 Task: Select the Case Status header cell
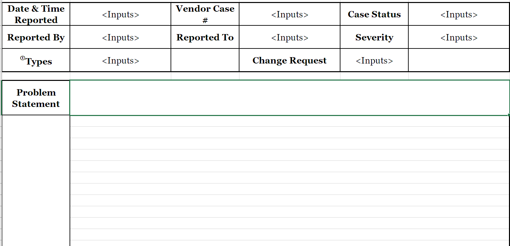pos(374,14)
